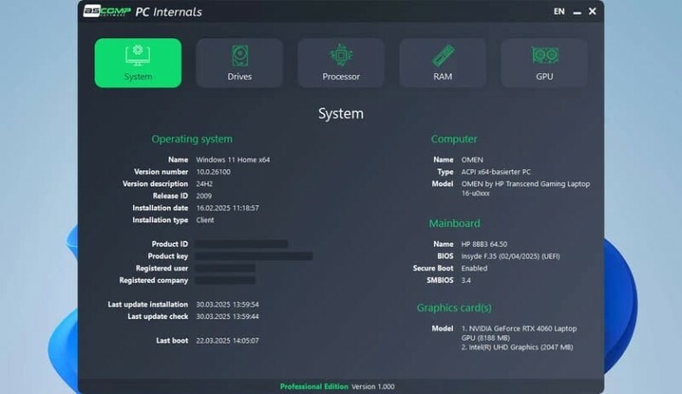Click the hidden Product ID value

pos(241,244)
